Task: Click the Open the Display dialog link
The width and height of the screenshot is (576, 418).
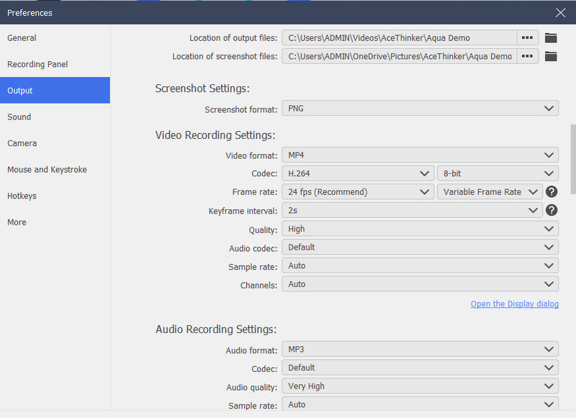Action: pos(514,304)
